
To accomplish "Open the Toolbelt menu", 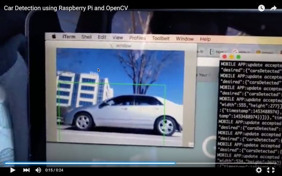I will tap(161, 38).
